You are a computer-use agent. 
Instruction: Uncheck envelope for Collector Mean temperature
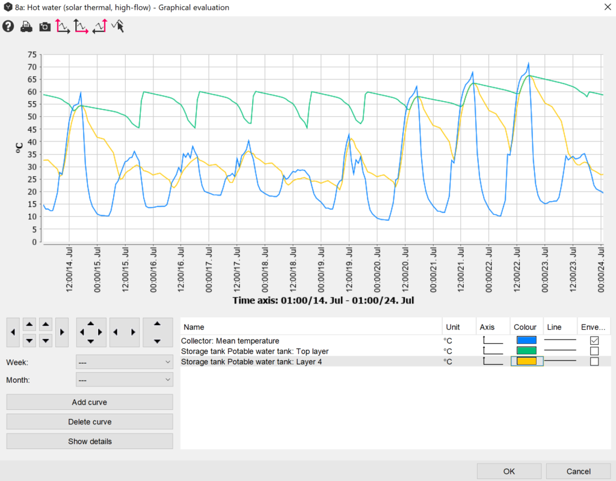(594, 341)
